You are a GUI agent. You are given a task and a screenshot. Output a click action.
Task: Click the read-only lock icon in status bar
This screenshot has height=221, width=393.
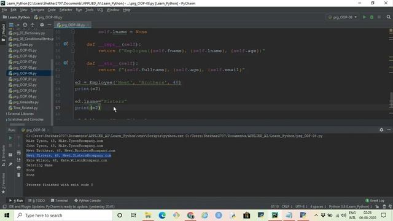coord(377,206)
